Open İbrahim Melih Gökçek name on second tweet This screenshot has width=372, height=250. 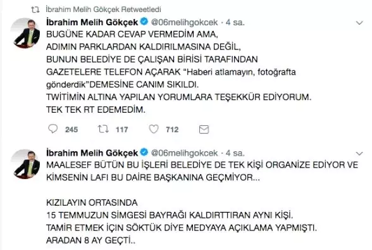(x=92, y=153)
